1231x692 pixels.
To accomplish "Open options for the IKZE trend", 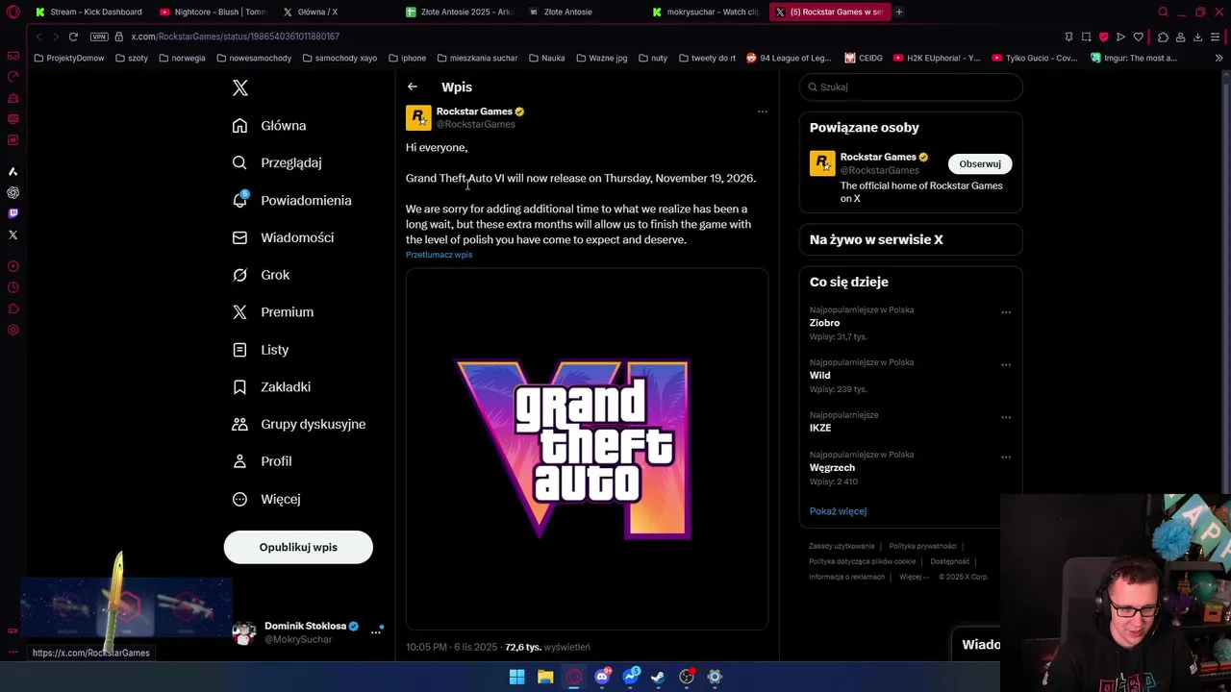I will click(x=1006, y=417).
